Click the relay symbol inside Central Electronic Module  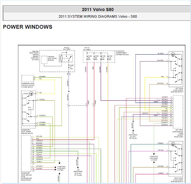(66, 58)
